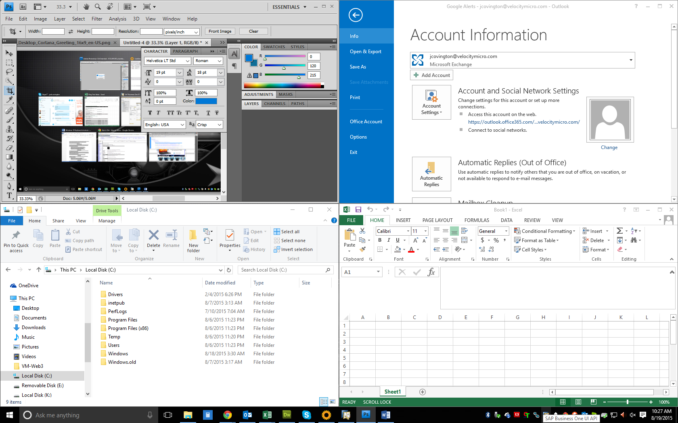Click the Add Account button in Outlook
This screenshot has width=678, height=423.
coord(431,75)
